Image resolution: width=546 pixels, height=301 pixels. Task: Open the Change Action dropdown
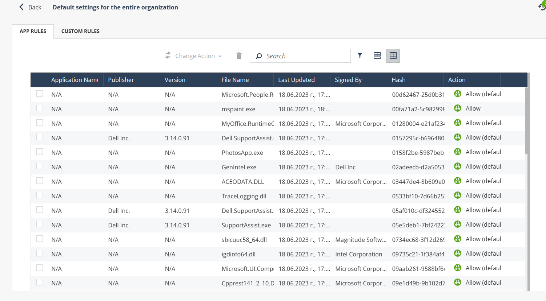pos(193,56)
